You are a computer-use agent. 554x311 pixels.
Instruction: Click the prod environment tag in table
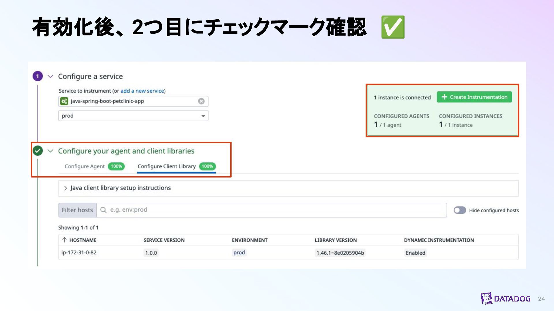pyautogui.click(x=239, y=253)
